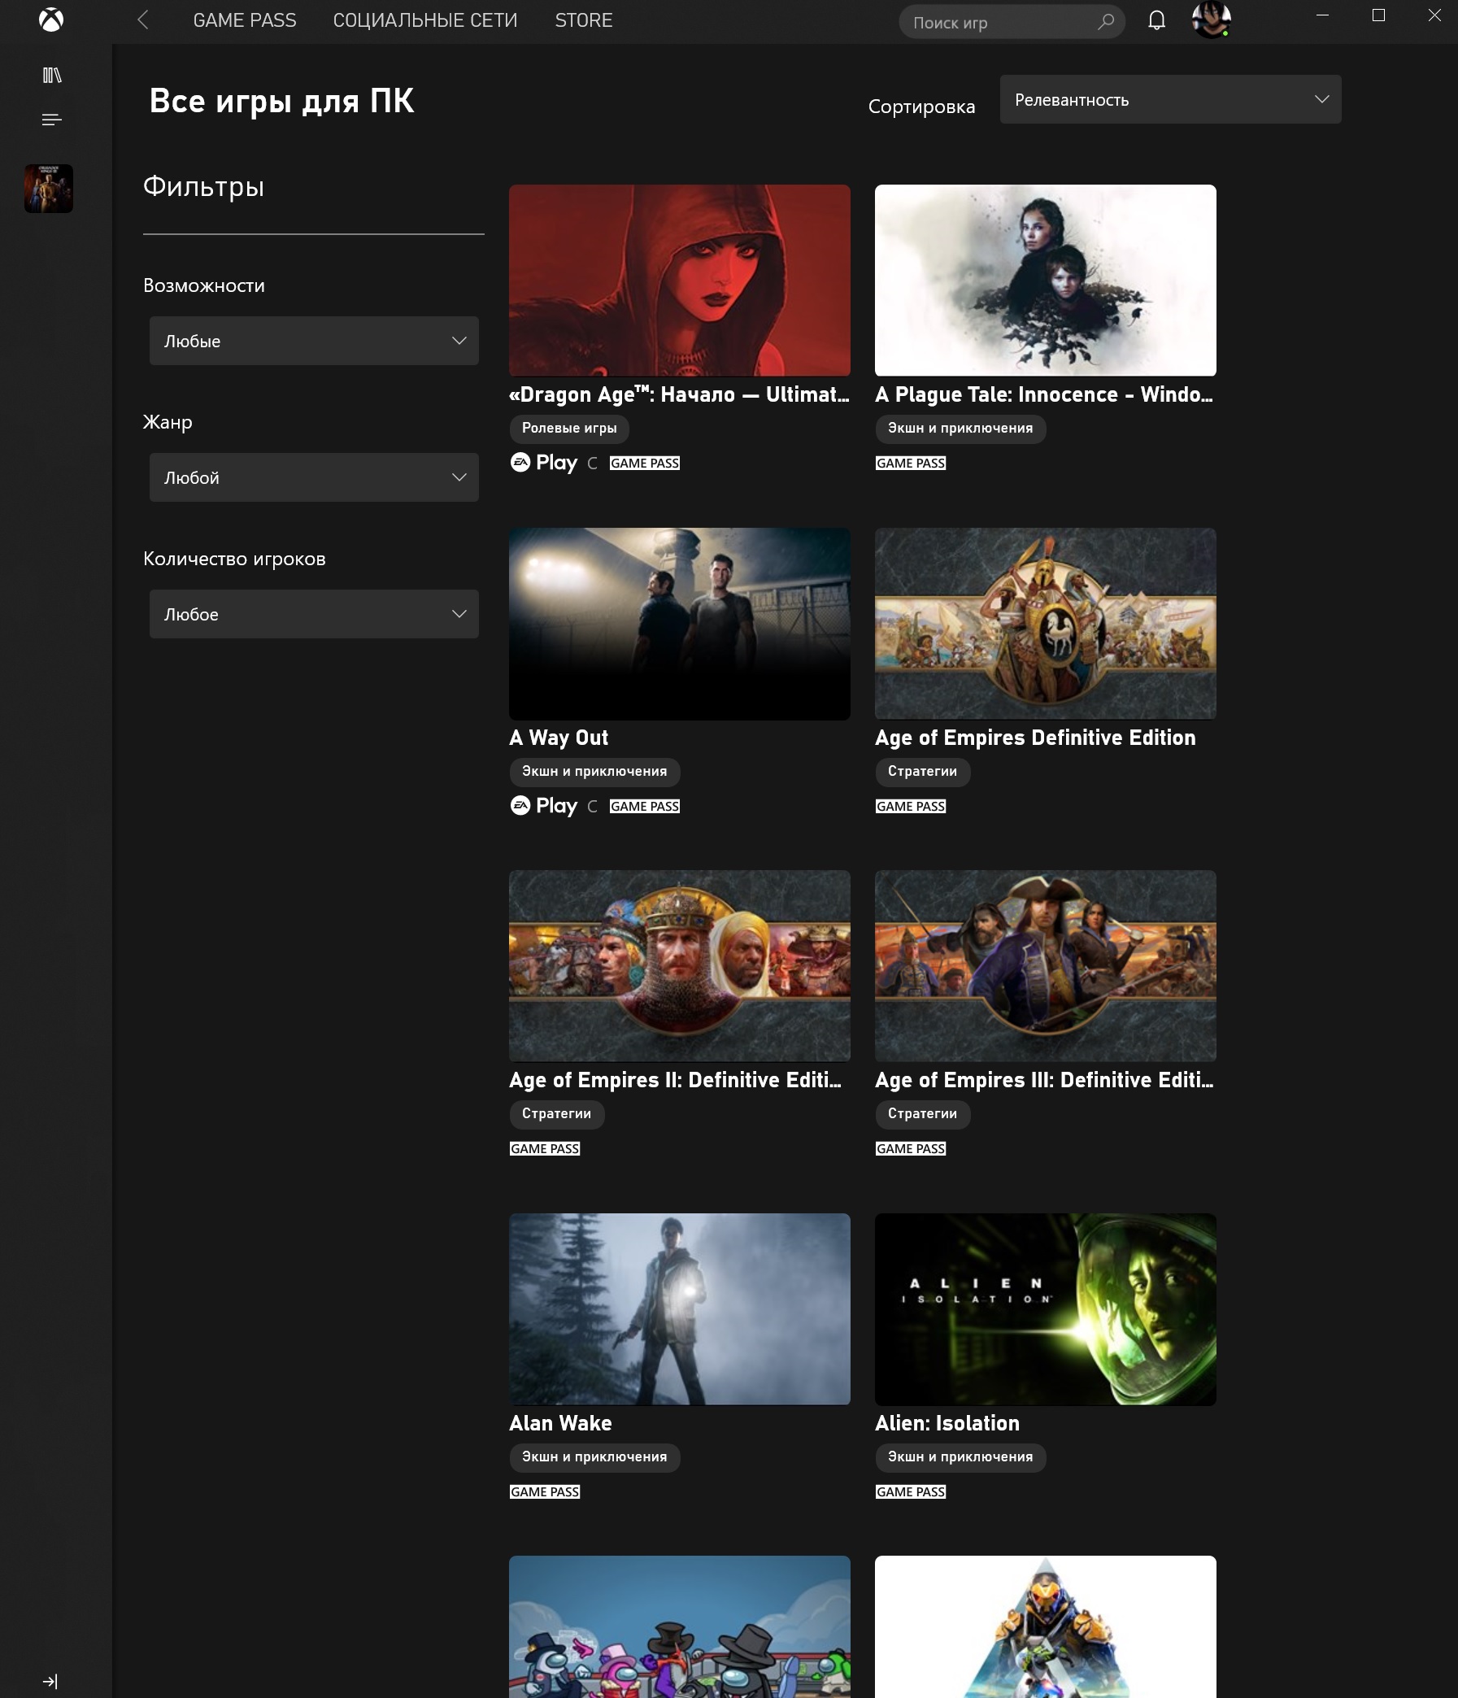Image resolution: width=1458 pixels, height=1698 pixels.
Task: Open the Anthem cover at bottom
Action: click(x=1045, y=1627)
